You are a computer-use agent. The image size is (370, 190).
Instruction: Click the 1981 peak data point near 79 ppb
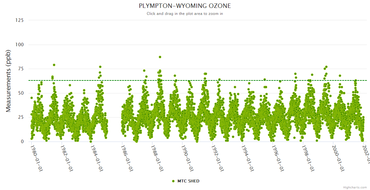(54, 65)
